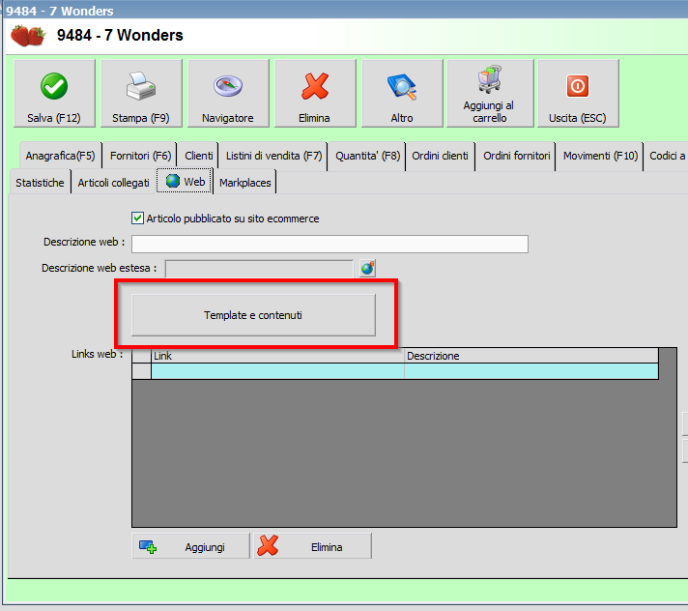Screen dimensions: 688x611
Task: Click the Elimina red X toolbar button
Action: tap(315, 94)
